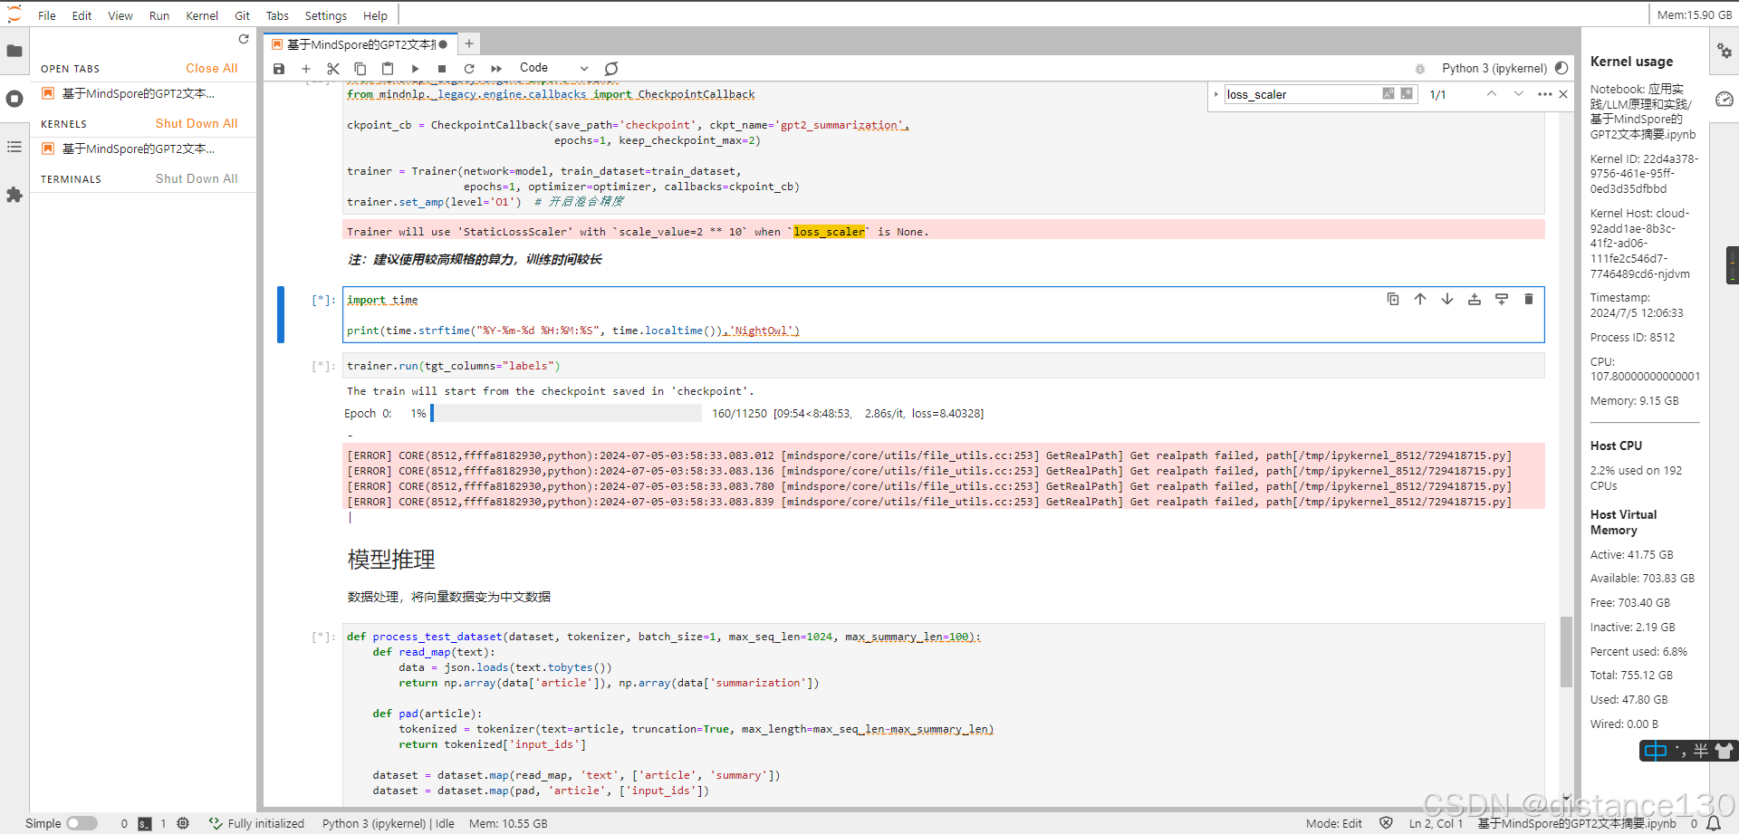Refresh the running sessions list
The image size is (1739, 834).
(x=244, y=39)
